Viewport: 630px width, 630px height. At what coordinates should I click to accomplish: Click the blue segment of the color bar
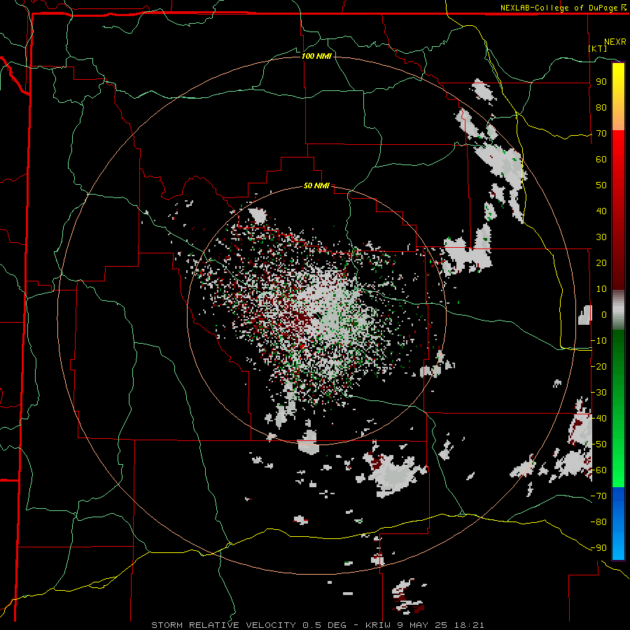[618, 523]
